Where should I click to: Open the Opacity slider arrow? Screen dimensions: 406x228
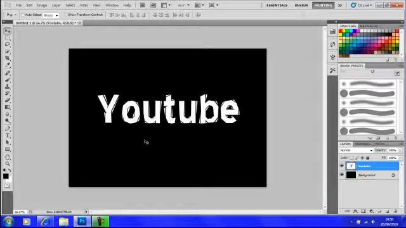pyautogui.click(x=400, y=150)
